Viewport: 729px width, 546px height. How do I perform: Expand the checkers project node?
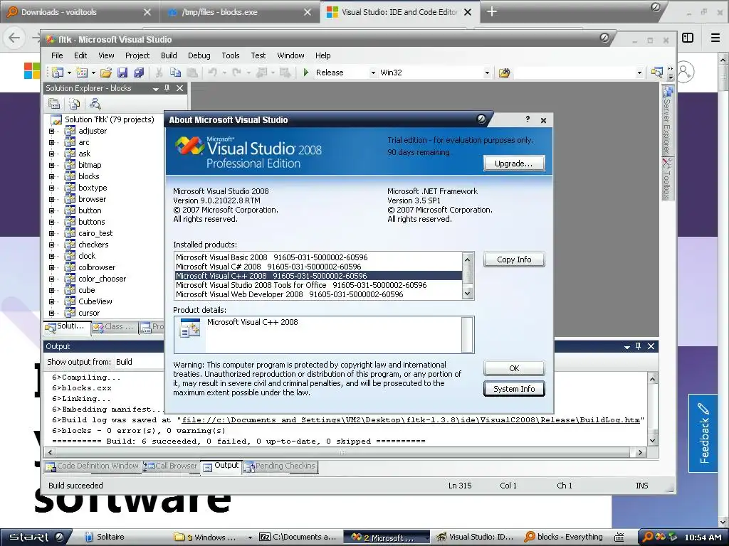[x=51, y=245]
